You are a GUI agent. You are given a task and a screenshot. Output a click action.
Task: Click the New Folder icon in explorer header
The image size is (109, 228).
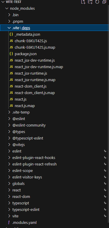click(x=90, y=2)
